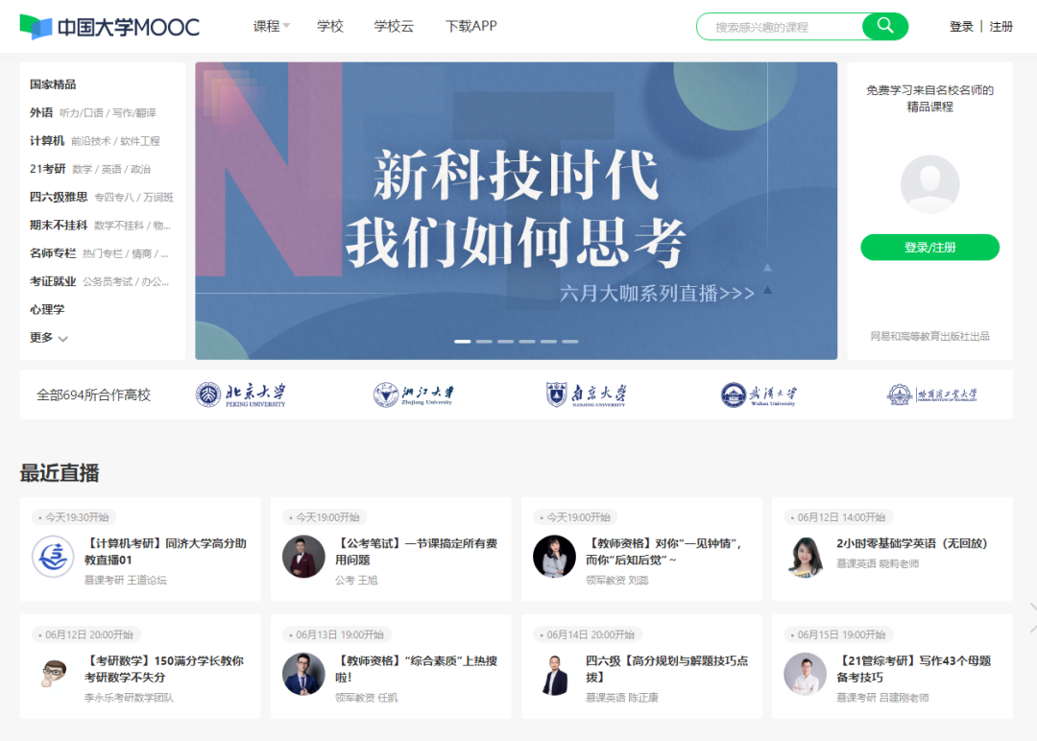Viewport: 1037px width, 741px height.
Task: Click 今天19:30开始 time tag
Action: click(x=73, y=517)
